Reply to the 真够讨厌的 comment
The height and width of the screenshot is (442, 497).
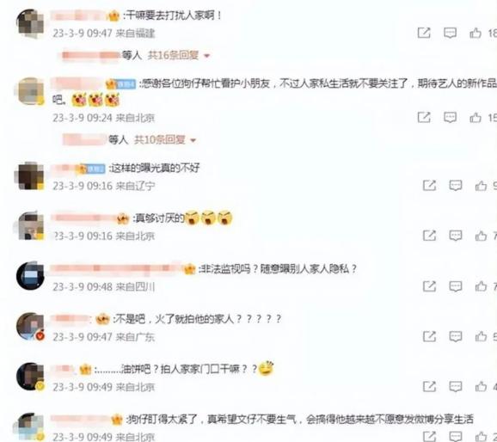pyautogui.click(x=455, y=236)
